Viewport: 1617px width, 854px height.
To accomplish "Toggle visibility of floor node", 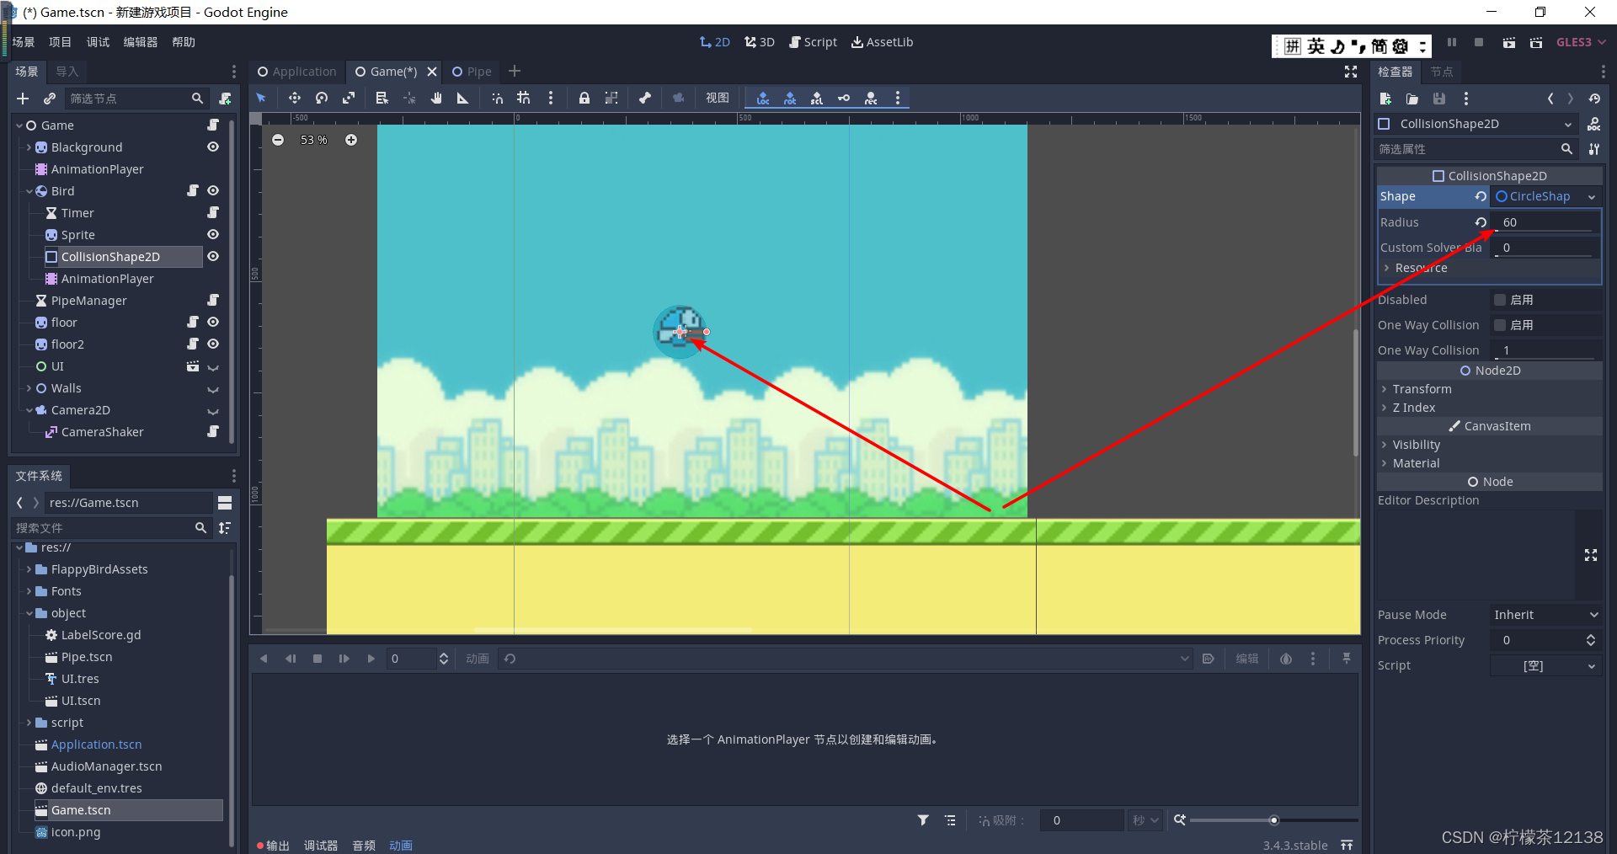I will tap(213, 322).
